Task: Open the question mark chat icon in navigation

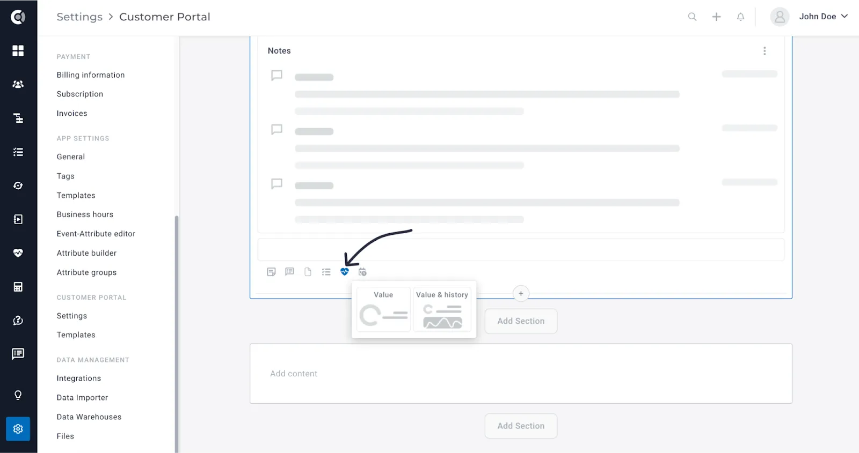Action: tap(18, 321)
